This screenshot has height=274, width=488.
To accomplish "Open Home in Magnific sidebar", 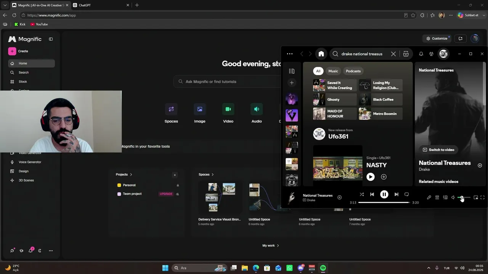I will [31, 64].
